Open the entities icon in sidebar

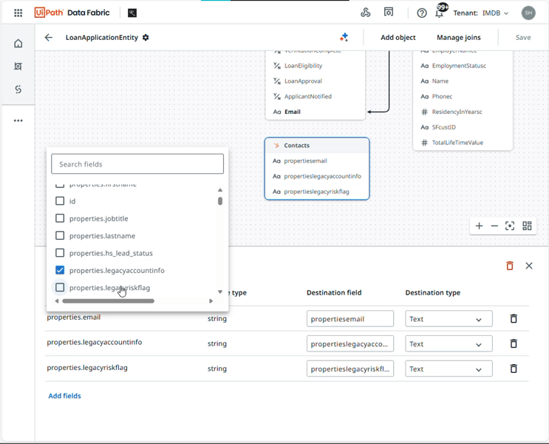18,67
